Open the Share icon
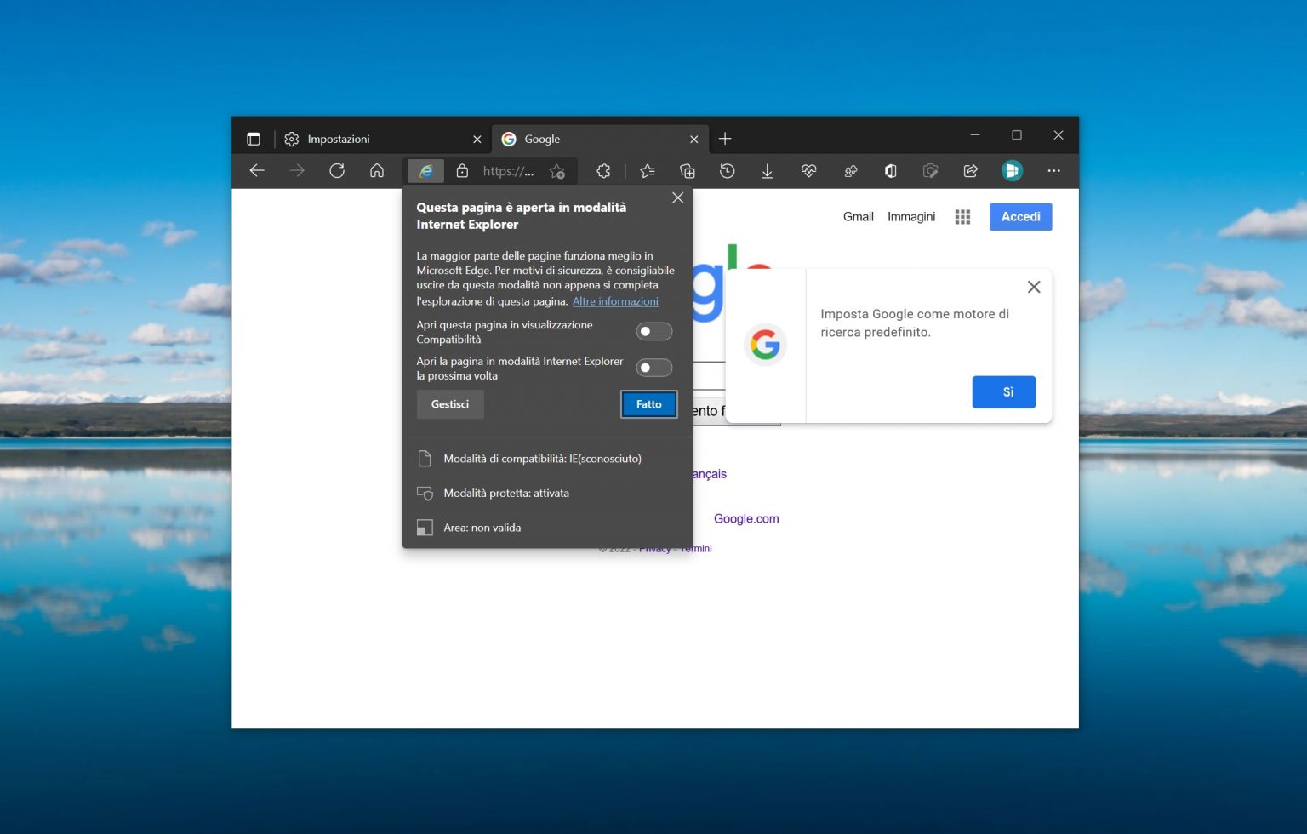 coord(970,171)
